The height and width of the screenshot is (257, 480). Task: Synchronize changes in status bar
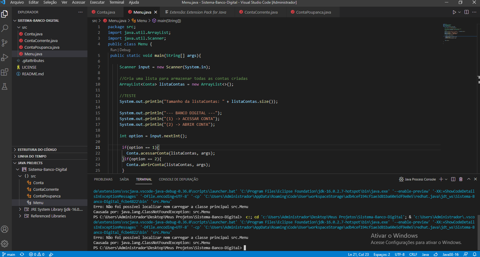(x=22, y=254)
